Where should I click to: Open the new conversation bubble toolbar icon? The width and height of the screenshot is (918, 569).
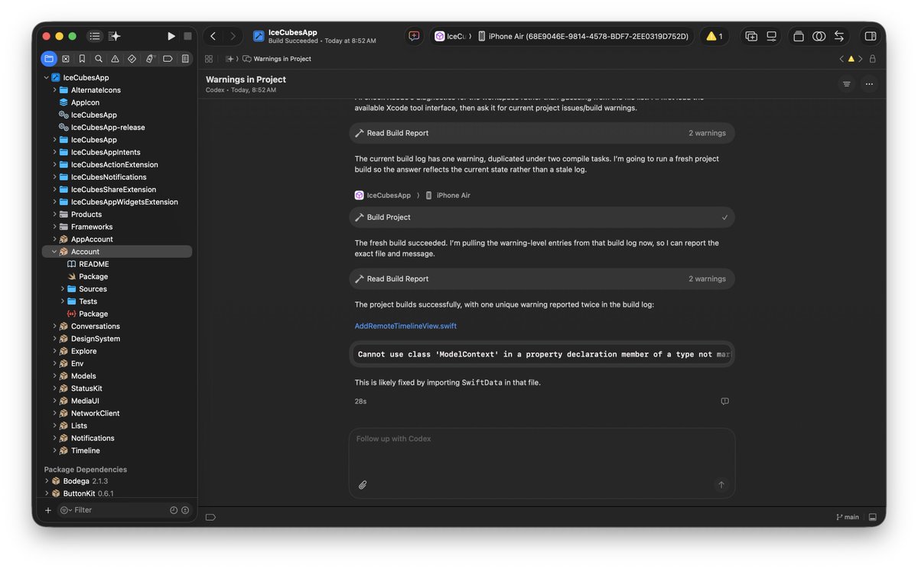(x=414, y=36)
